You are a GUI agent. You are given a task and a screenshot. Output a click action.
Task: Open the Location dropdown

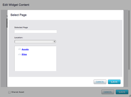coord(35,42)
